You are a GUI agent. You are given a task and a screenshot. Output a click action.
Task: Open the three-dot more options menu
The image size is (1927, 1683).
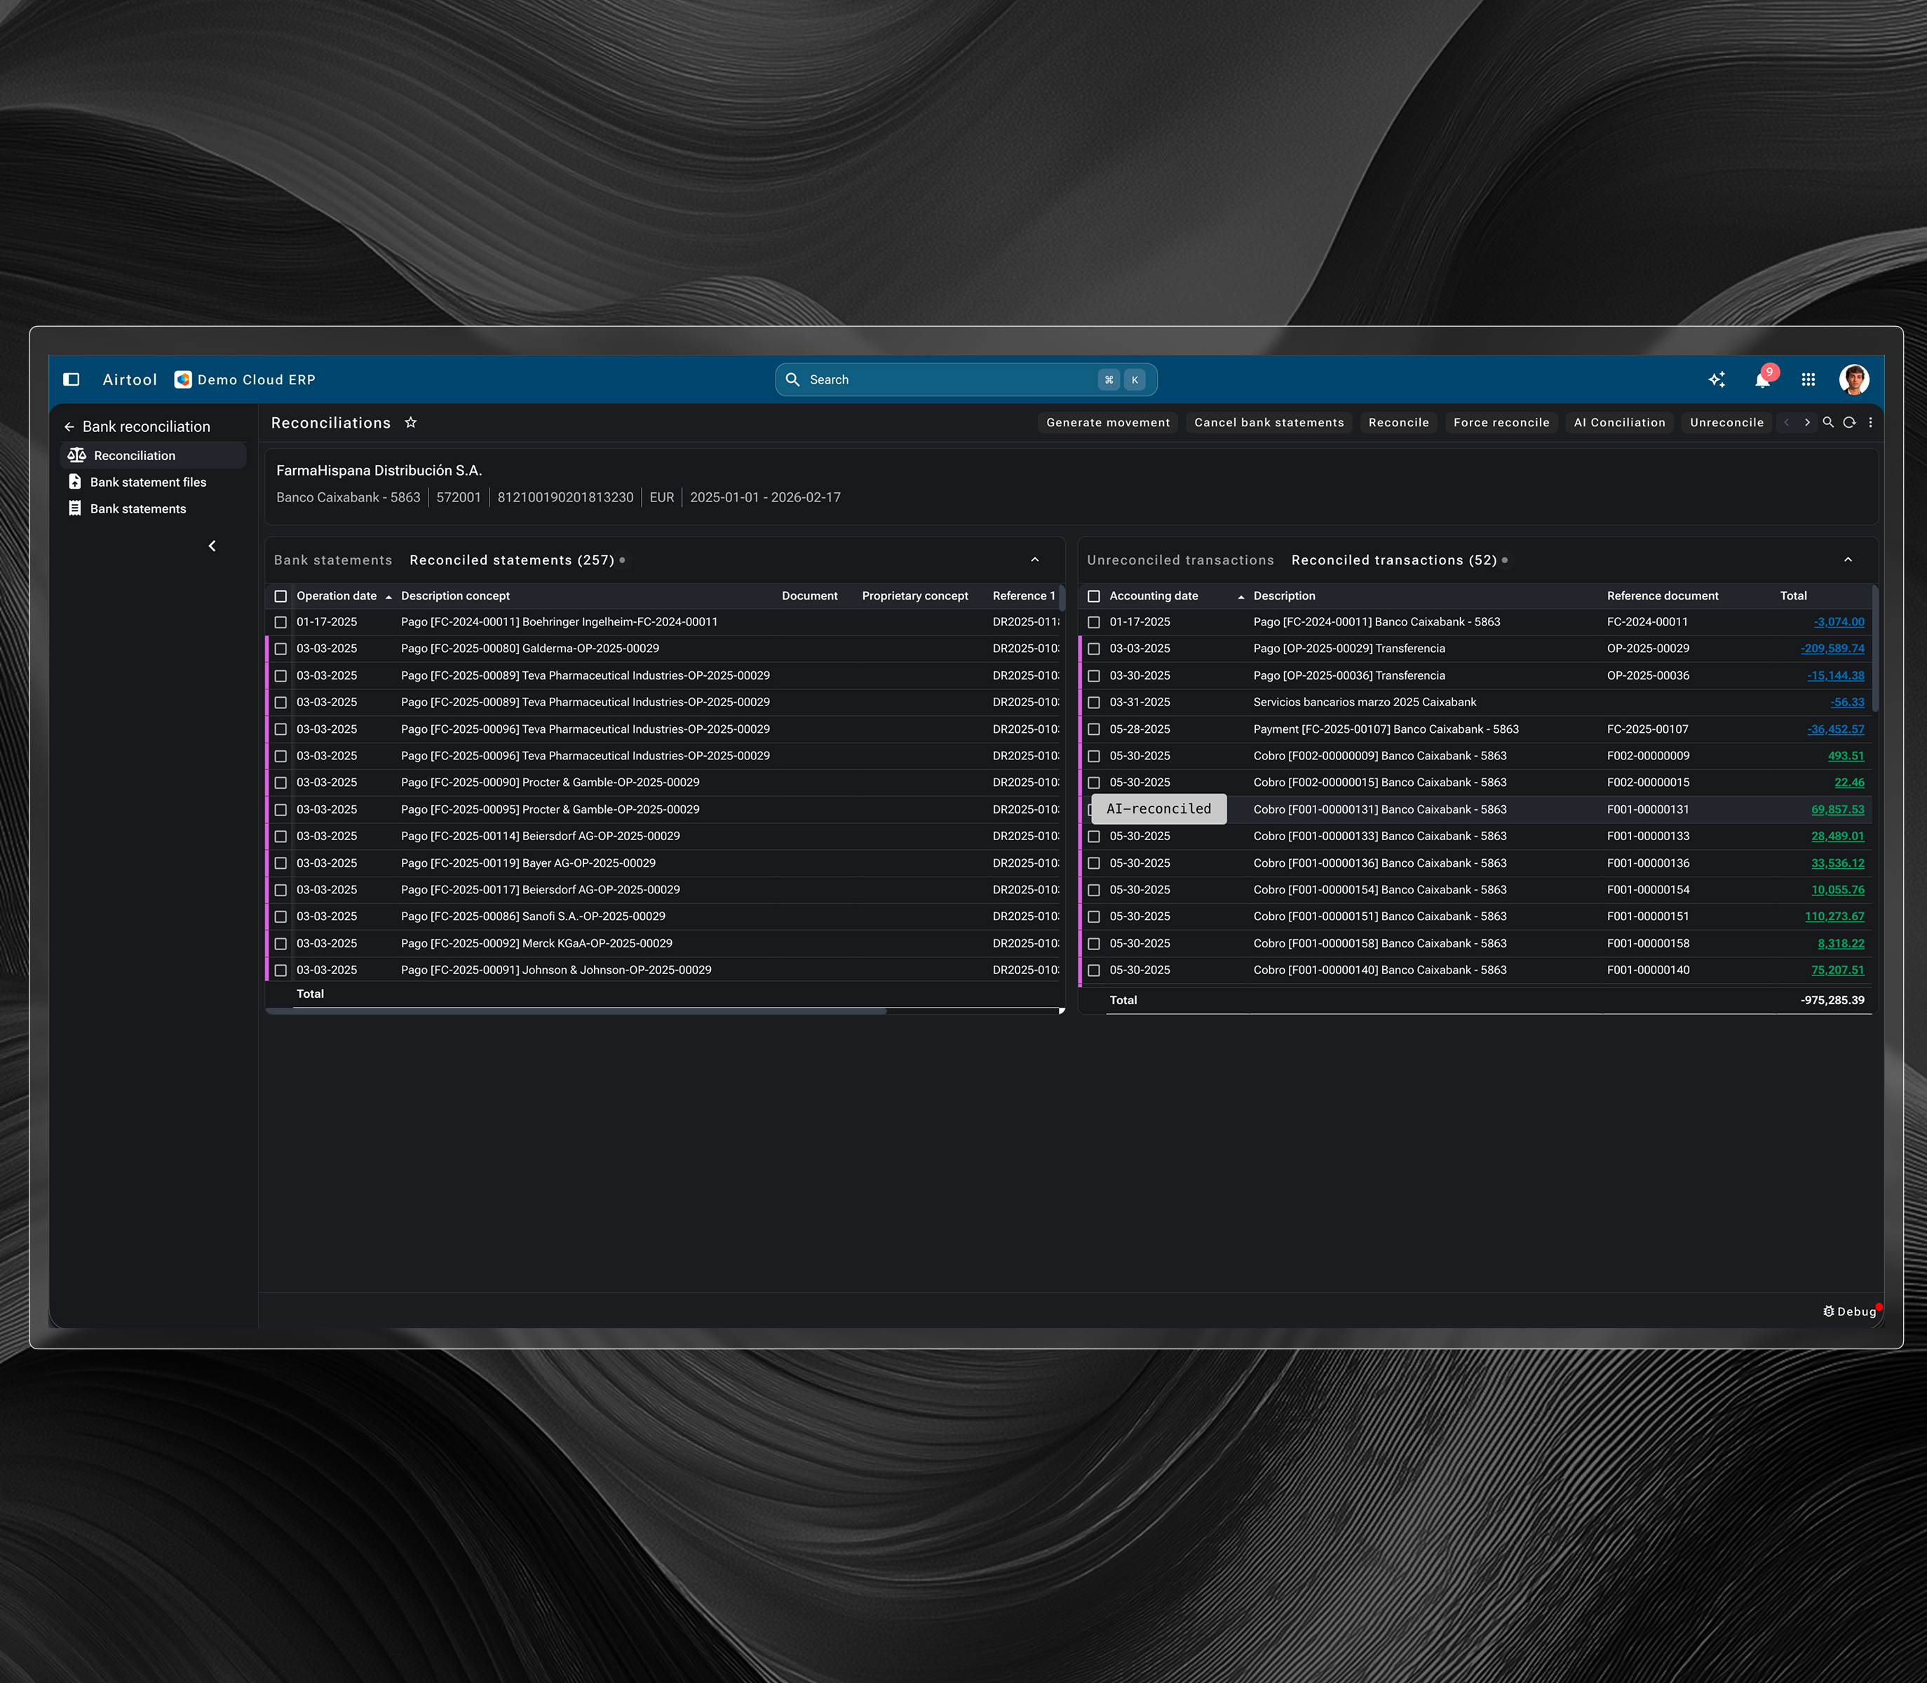click(x=1871, y=423)
